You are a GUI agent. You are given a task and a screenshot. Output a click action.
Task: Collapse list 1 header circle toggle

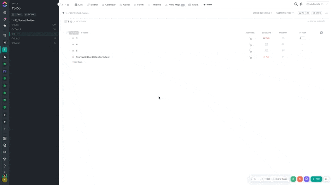coord(65,21)
